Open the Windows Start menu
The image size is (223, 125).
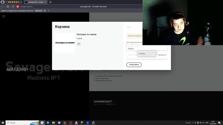[3, 123]
